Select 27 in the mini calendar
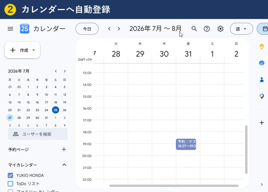The width and height of the screenshot is (268, 192). click(10, 118)
